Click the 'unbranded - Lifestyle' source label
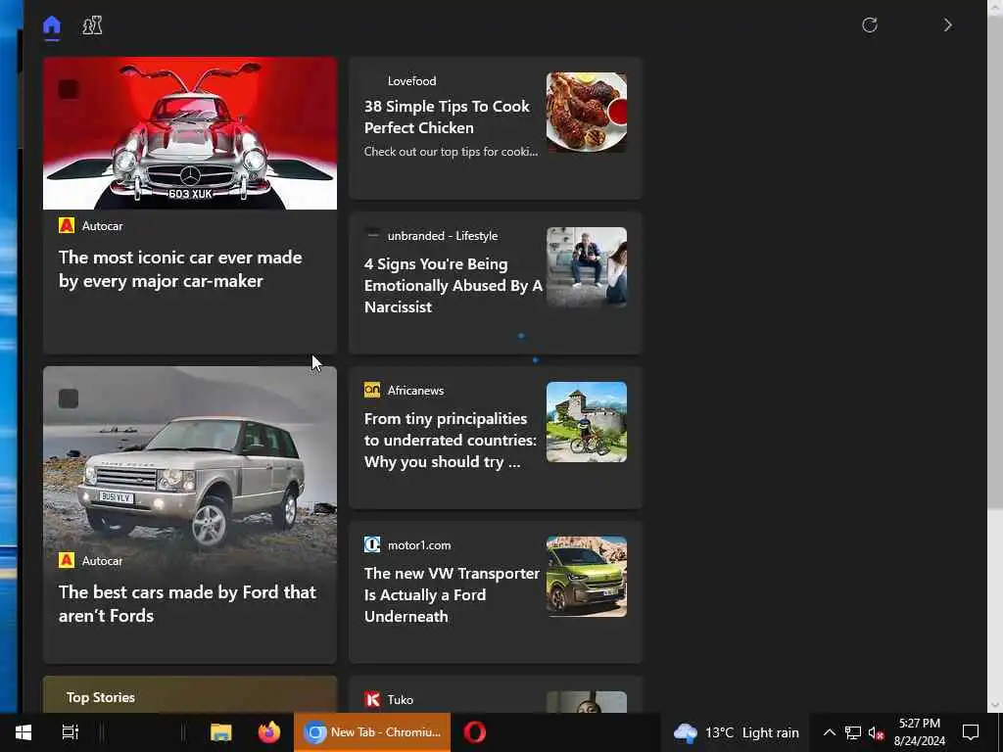This screenshot has width=1003, height=752. pyautogui.click(x=443, y=236)
